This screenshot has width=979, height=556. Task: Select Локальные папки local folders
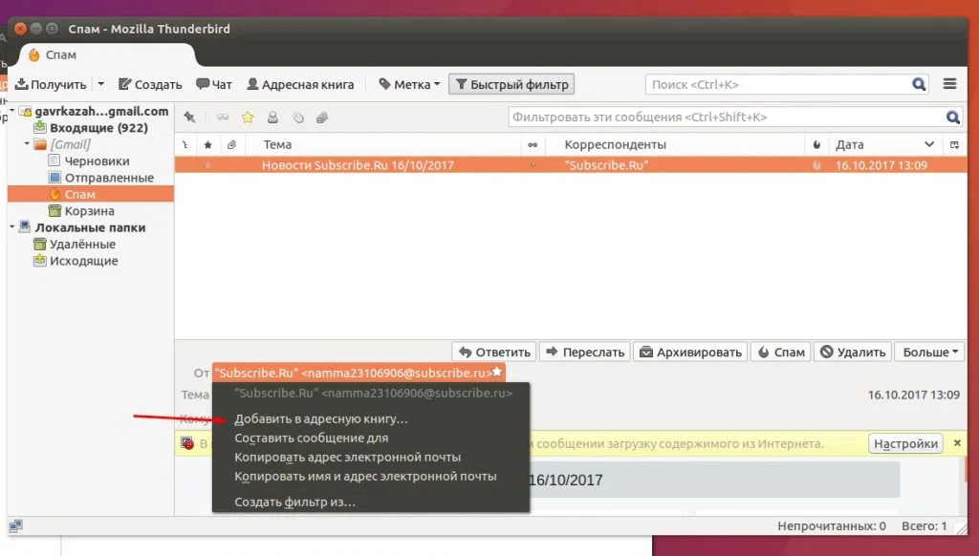(x=90, y=227)
